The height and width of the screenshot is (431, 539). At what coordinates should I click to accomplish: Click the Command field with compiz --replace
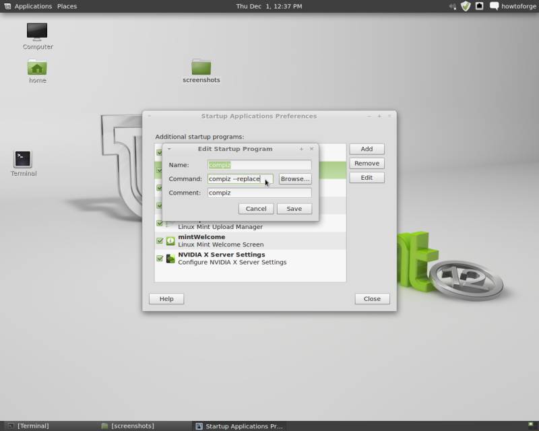(241, 178)
